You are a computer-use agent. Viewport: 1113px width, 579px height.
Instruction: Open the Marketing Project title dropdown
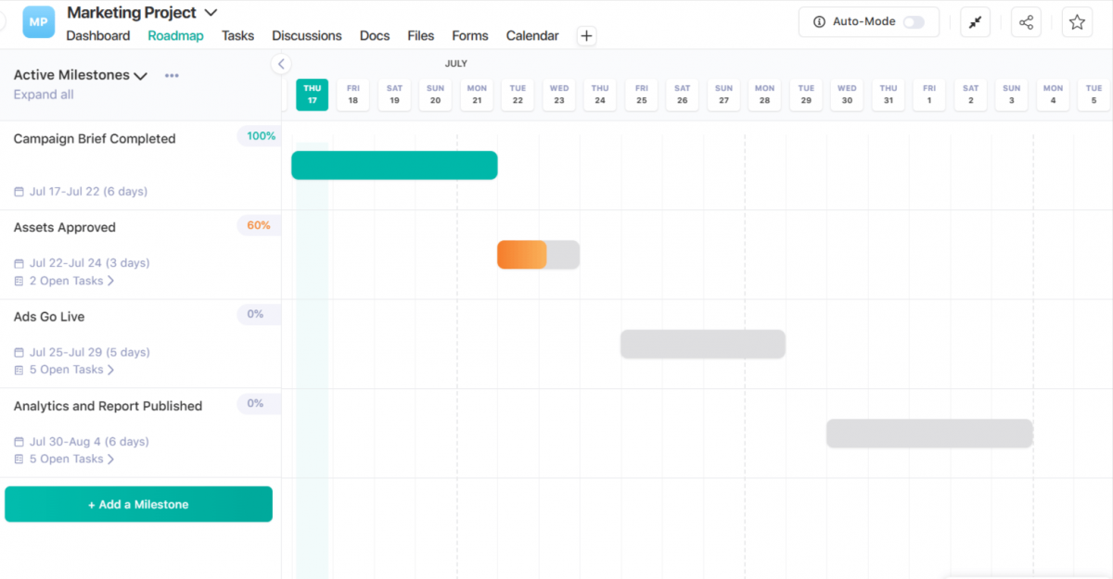(x=211, y=12)
